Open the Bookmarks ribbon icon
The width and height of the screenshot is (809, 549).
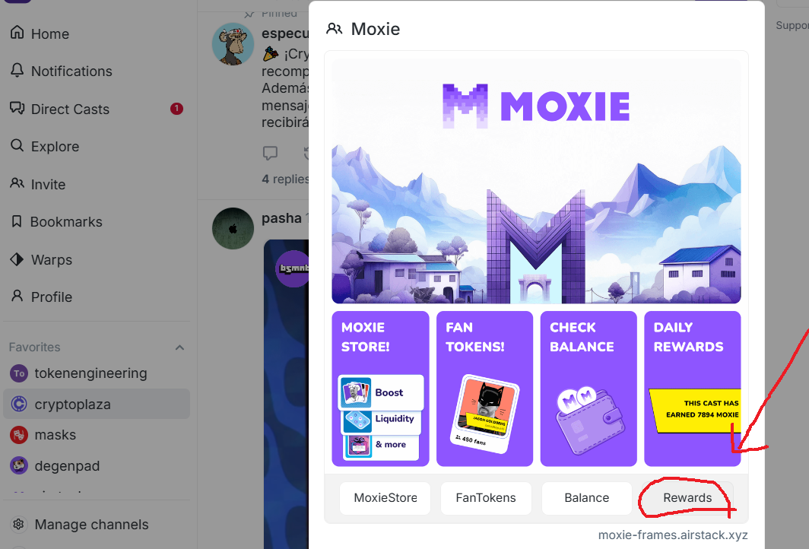point(17,221)
